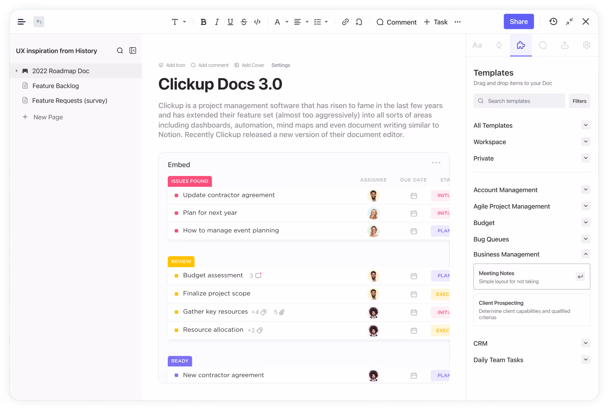Viewport: 608px width, 410px height.
Task: Apply strikethrough formatting
Action: (x=244, y=22)
